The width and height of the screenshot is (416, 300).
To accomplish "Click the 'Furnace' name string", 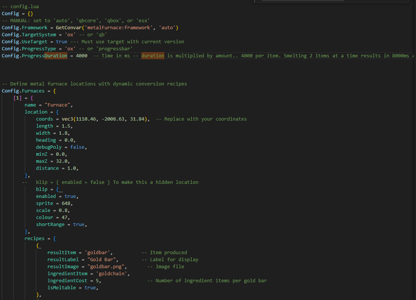I will pyautogui.click(x=56, y=105).
